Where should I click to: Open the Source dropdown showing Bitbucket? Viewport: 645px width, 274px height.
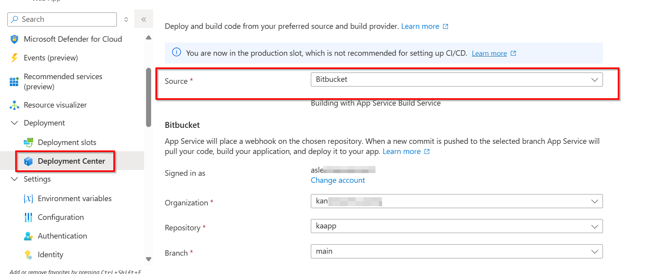[456, 80]
